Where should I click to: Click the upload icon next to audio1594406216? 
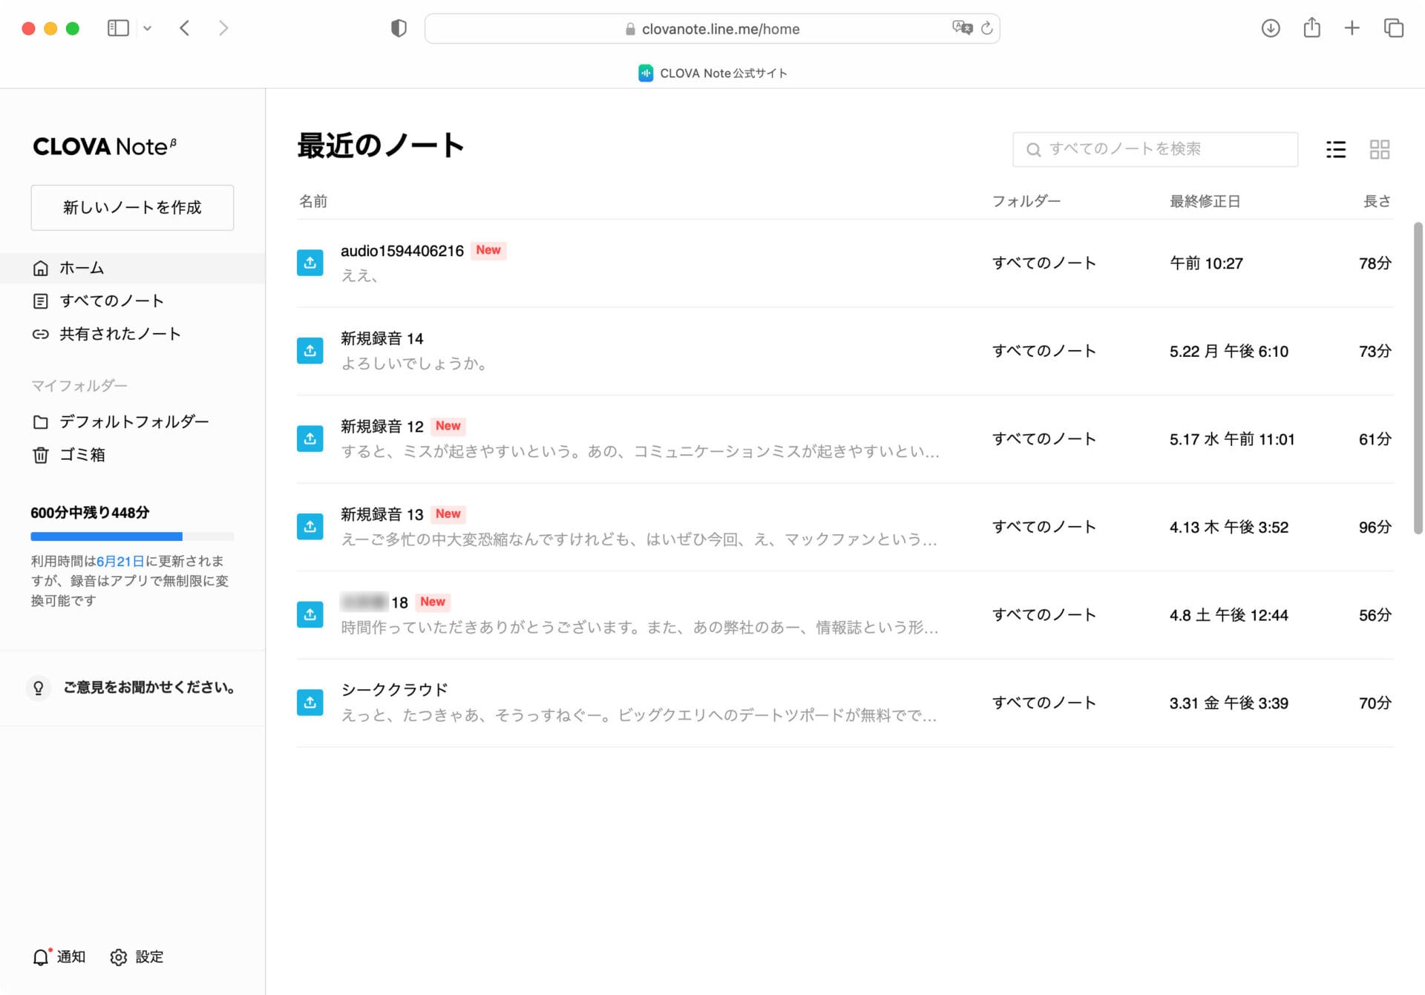click(x=310, y=262)
